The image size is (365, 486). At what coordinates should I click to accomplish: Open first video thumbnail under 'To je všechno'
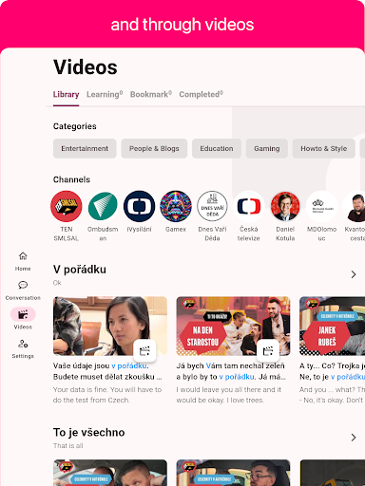(110, 473)
